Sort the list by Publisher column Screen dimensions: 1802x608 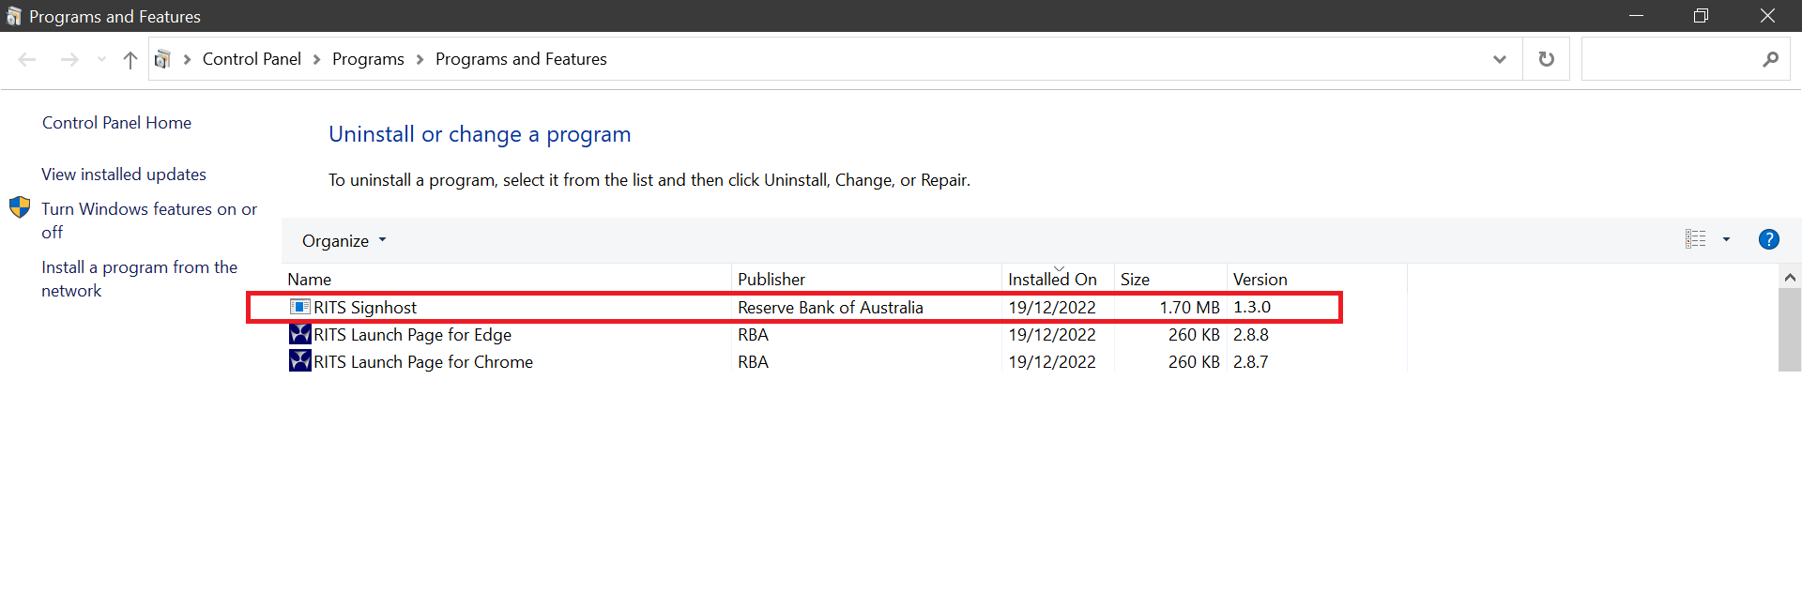click(771, 279)
